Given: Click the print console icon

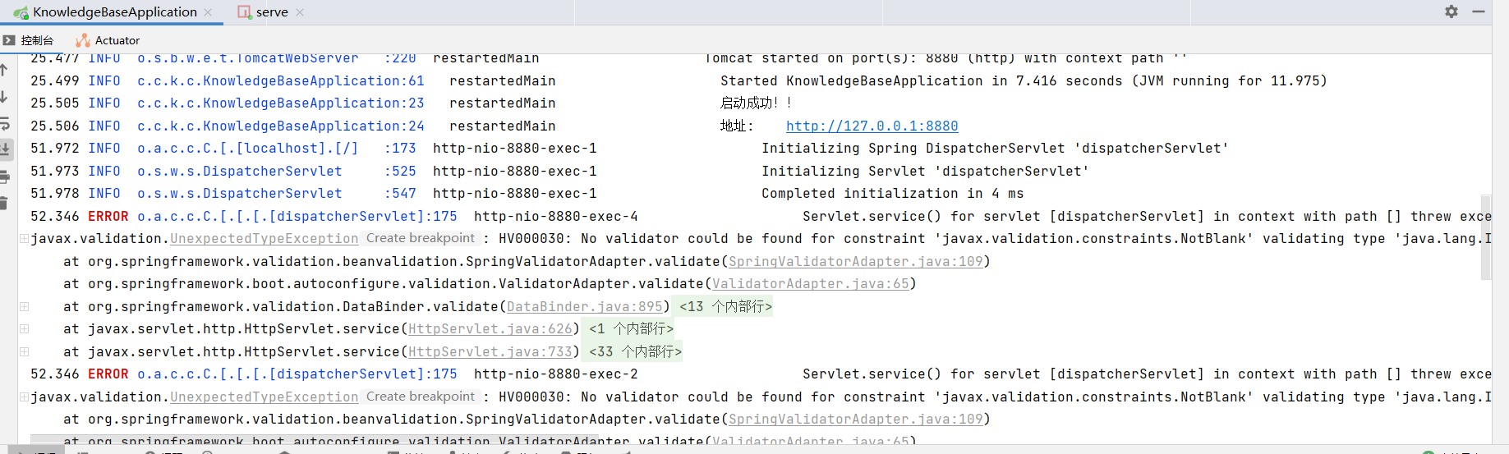Looking at the screenshot, I should [x=4, y=177].
